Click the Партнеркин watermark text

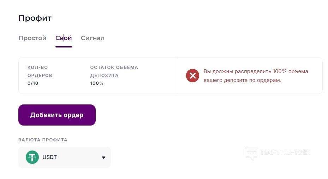click(285, 153)
